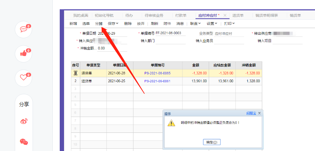Viewport: 315px width, 151px height.
Task: Click the thumbs-up like icon
Action: point(24,53)
